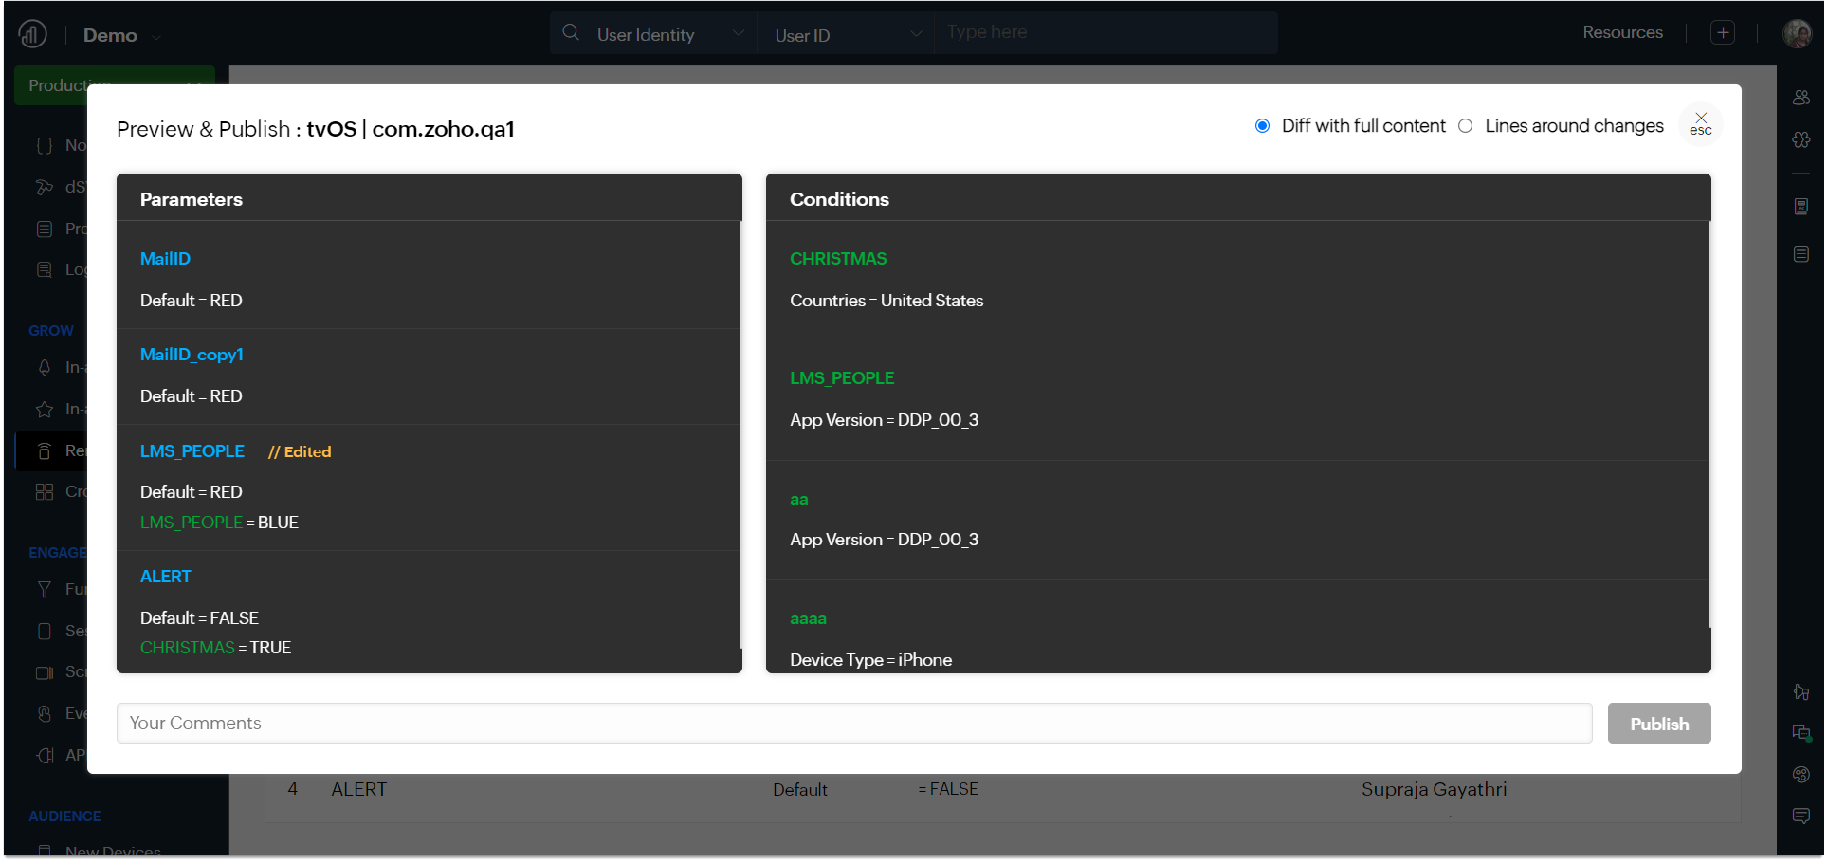Click the Resources menu item
The image size is (1828, 863).
(1622, 32)
